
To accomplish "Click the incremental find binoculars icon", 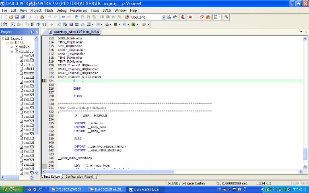I will pos(175,17).
